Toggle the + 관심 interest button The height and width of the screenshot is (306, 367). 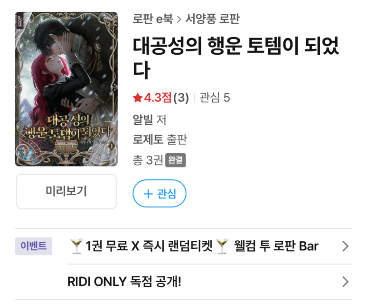coord(160,193)
